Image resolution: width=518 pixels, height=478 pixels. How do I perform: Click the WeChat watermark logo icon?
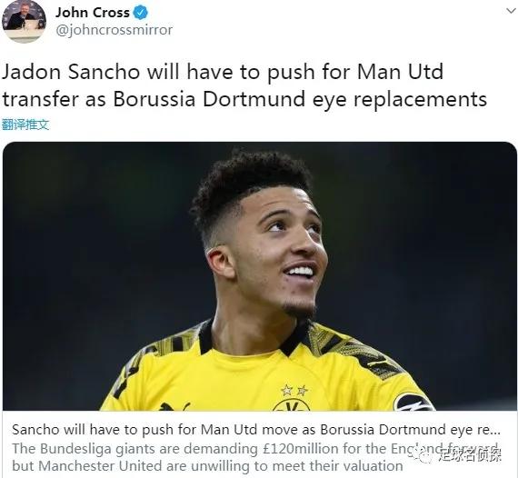[424, 456]
